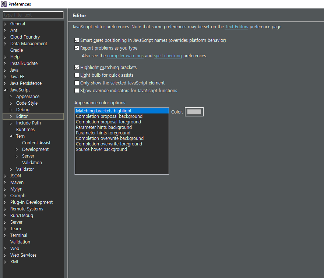Uncheck Report problems as you type
The width and height of the screenshot is (324, 278).
coord(77,48)
